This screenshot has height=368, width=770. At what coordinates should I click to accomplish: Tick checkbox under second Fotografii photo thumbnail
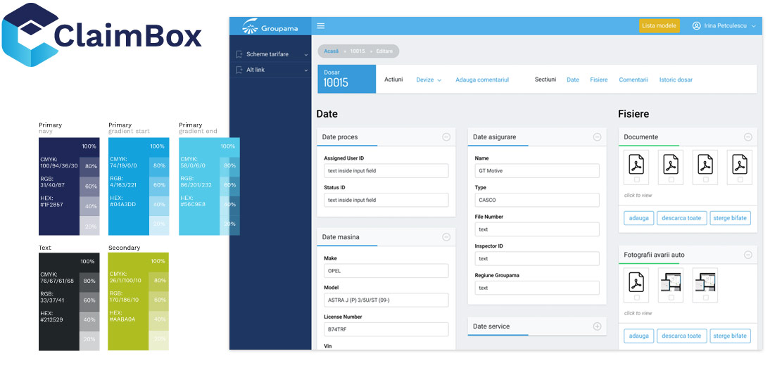coord(706,298)
